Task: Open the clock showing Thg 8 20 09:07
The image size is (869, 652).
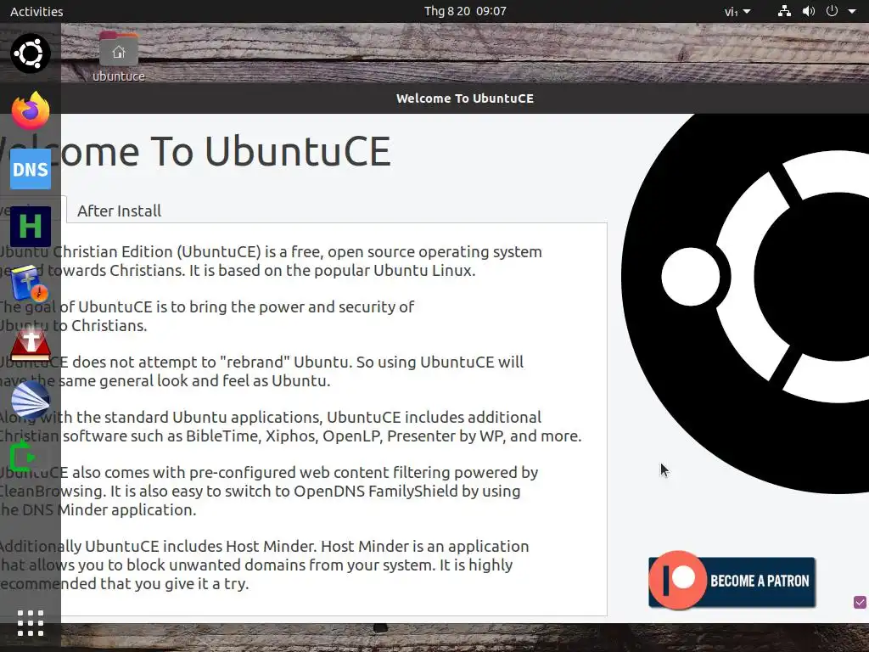Action: pyautogui.click(x=465, y=11)
